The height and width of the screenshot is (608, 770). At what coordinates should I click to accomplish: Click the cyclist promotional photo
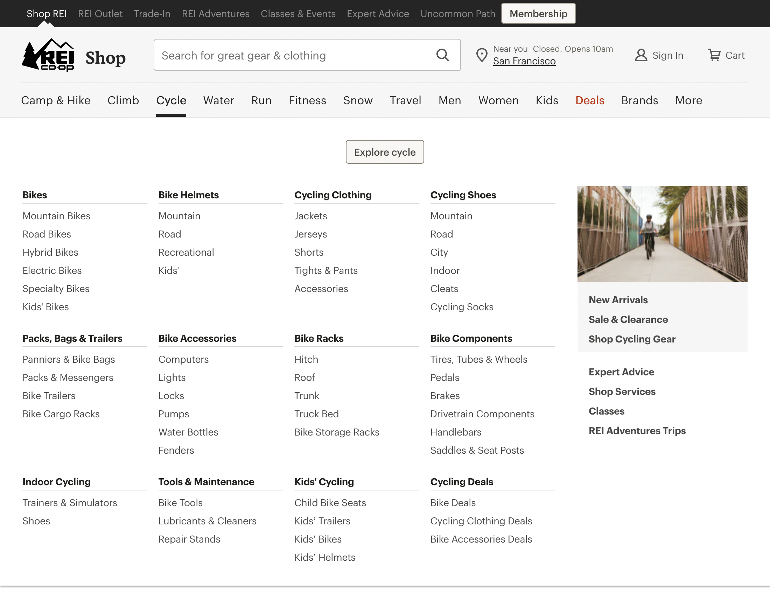pos(662,234)
